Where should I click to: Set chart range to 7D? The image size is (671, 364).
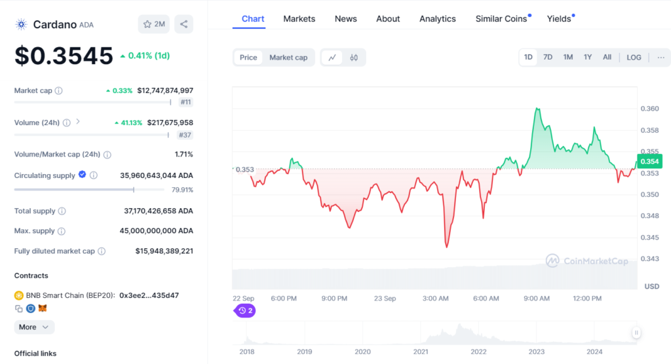click(x=548, y=58)
